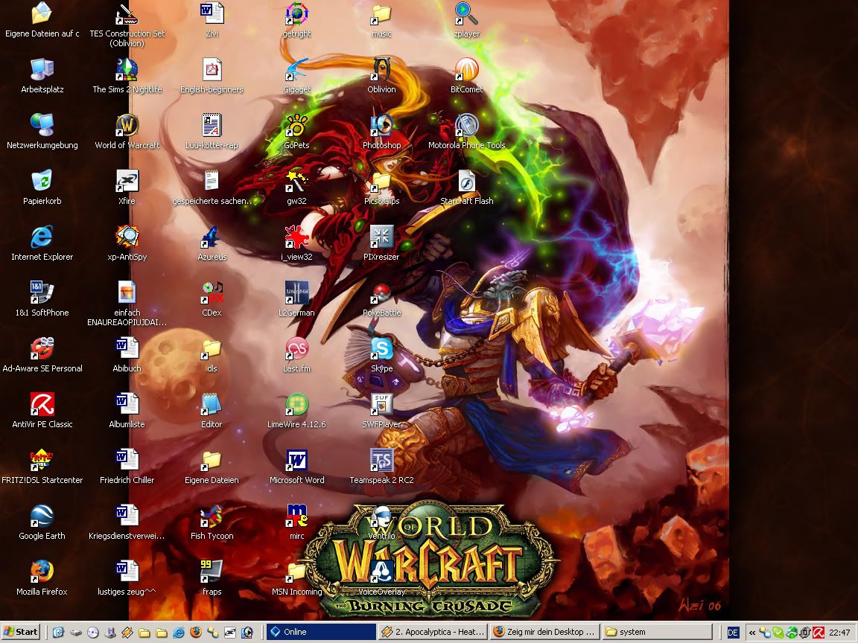Switch to Zeig mir dein Desktop Firefox window
The image size is (858, 643).
coord(544,632)
